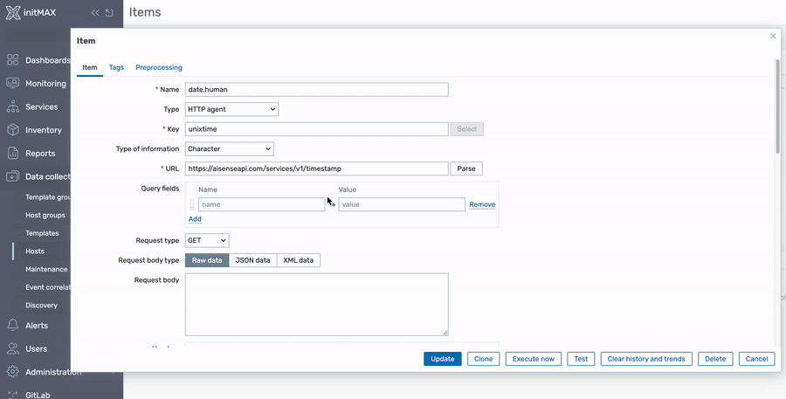Switch to the Preprocessing tab

158,67
